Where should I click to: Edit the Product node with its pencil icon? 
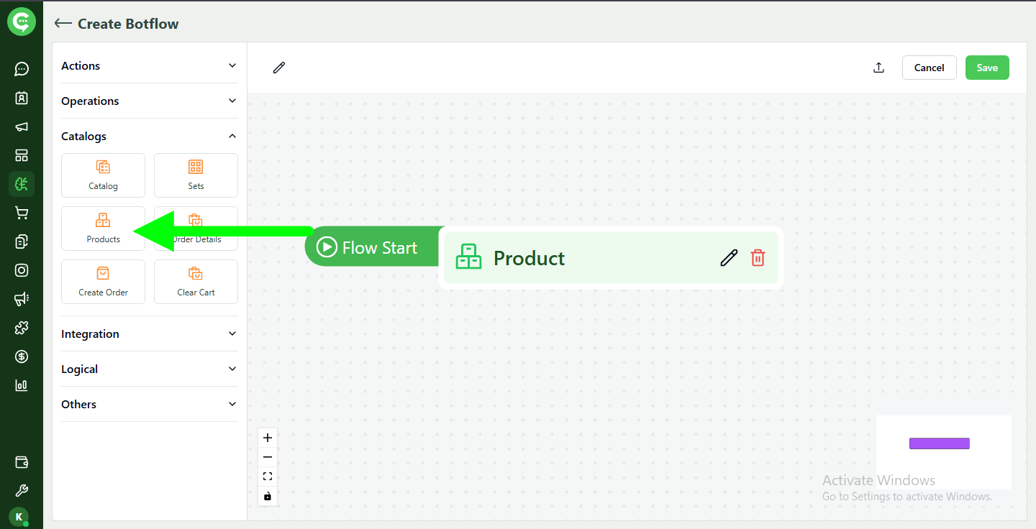[x=729, y=257]
